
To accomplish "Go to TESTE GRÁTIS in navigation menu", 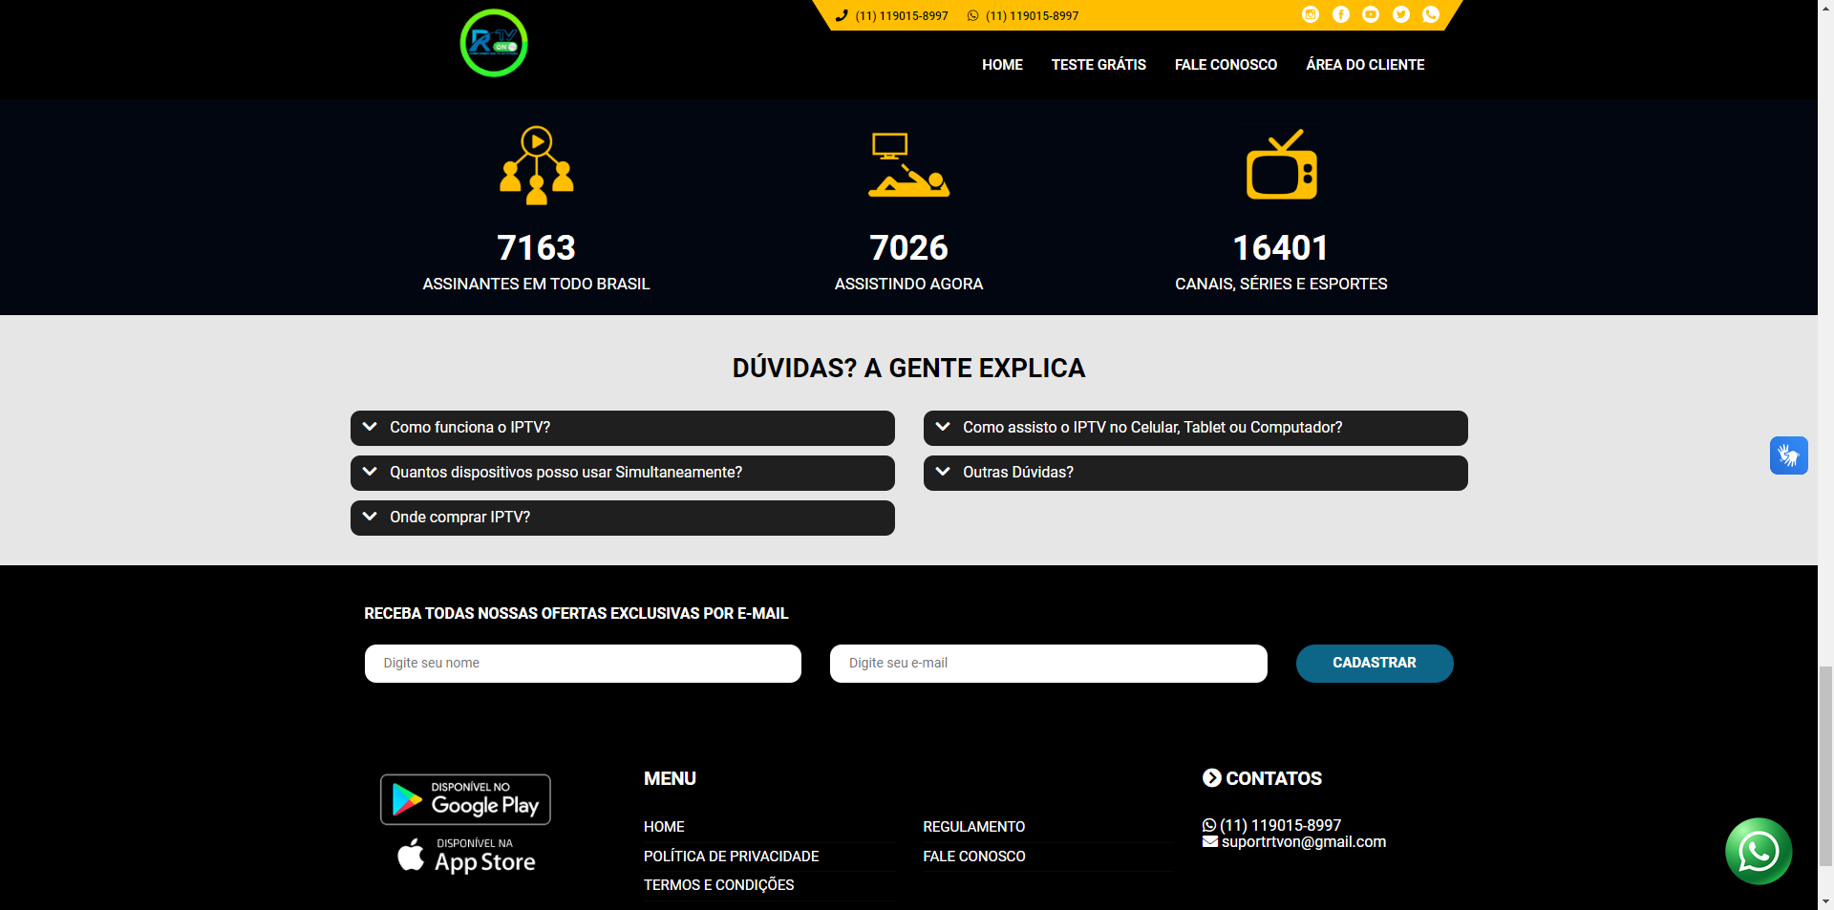I will [x=1098, y=65].
